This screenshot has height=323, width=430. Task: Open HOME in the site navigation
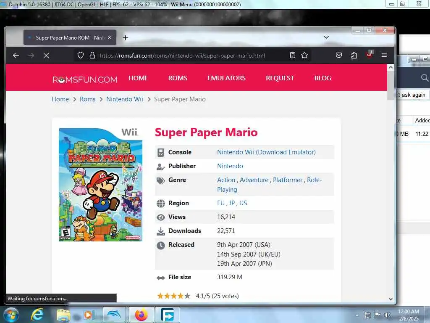tap(138, 78)
